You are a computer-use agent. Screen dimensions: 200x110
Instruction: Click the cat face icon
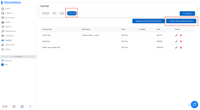pyautogui.click(x=14, y=106)
